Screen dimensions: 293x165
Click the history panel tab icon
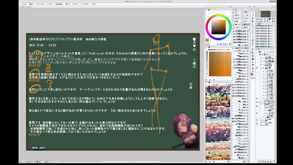pos(259,24)
